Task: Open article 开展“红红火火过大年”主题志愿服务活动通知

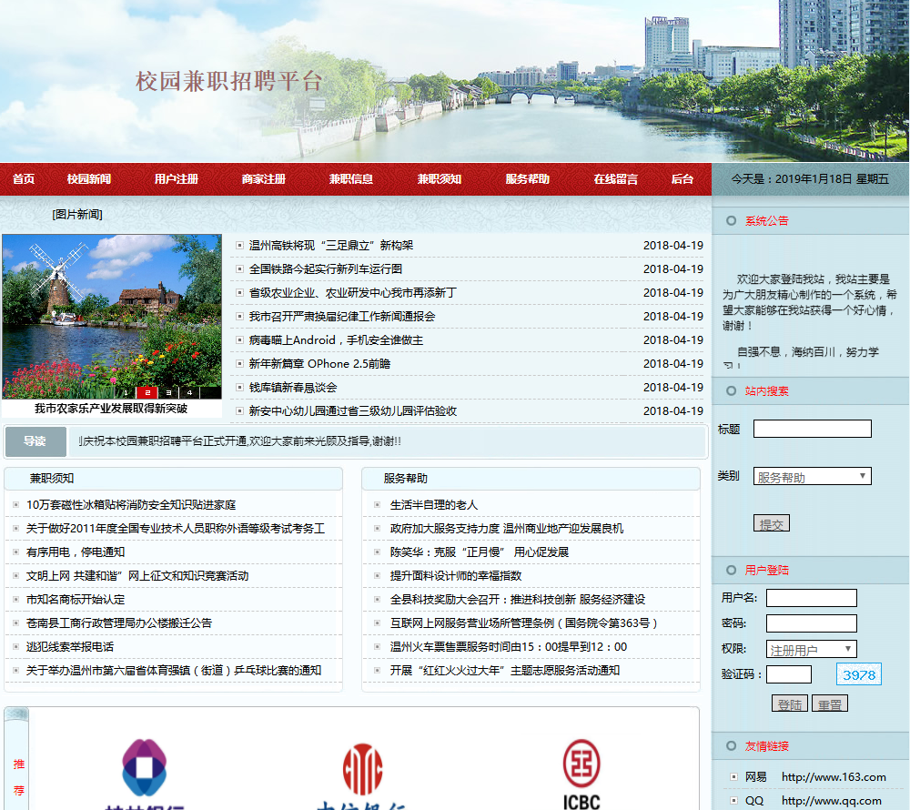Action: click(504, 671)
